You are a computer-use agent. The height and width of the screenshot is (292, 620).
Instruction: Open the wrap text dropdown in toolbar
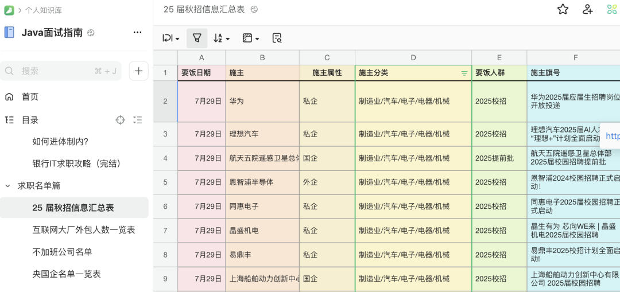point(171,38)
